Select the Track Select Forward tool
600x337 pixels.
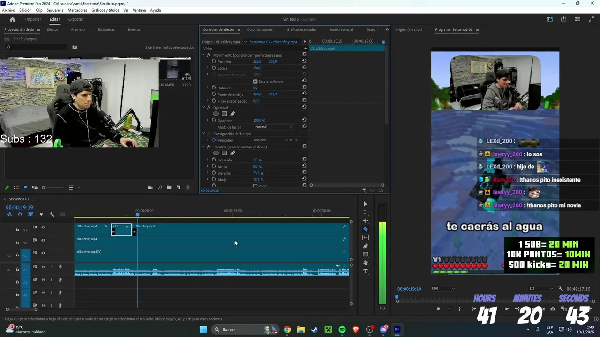pyautogui.click(x=366, y=212)
